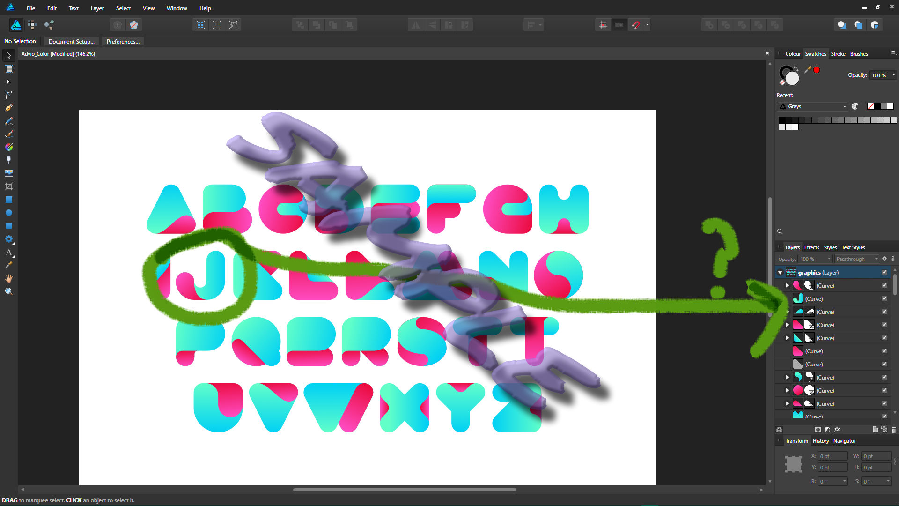The image size is (899, 506).
Task: Click Preferences... button
Action: [x=123, y=42]
